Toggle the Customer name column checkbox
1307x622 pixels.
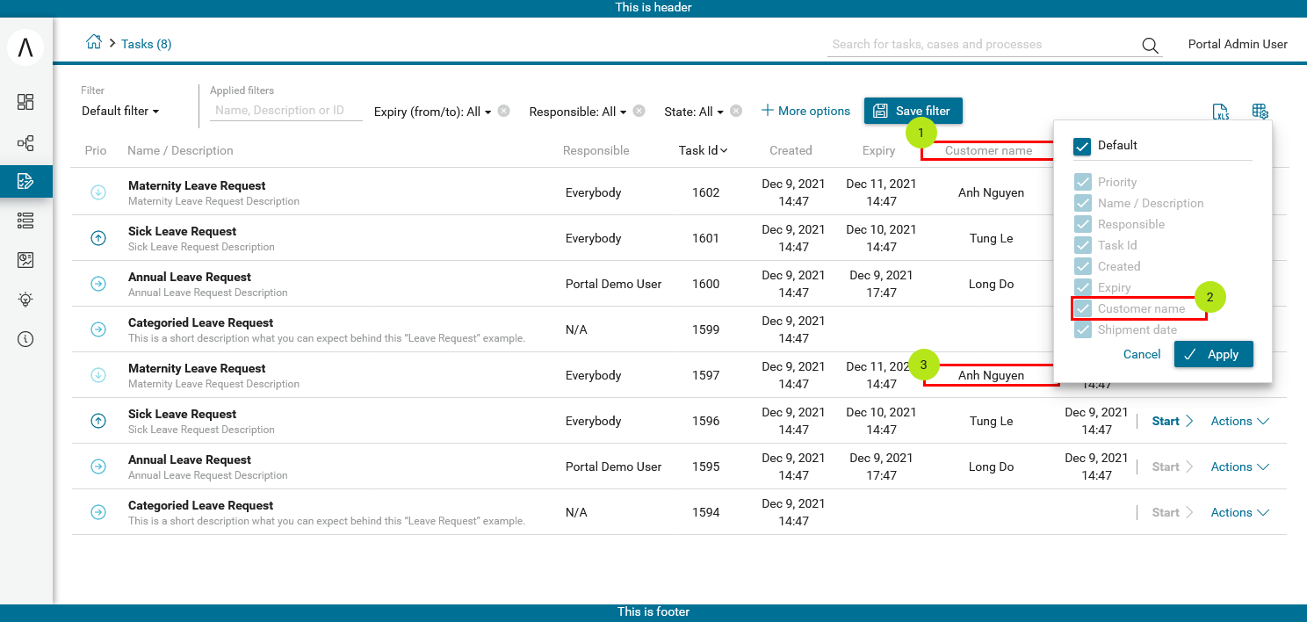click(x=1082, y=308)
